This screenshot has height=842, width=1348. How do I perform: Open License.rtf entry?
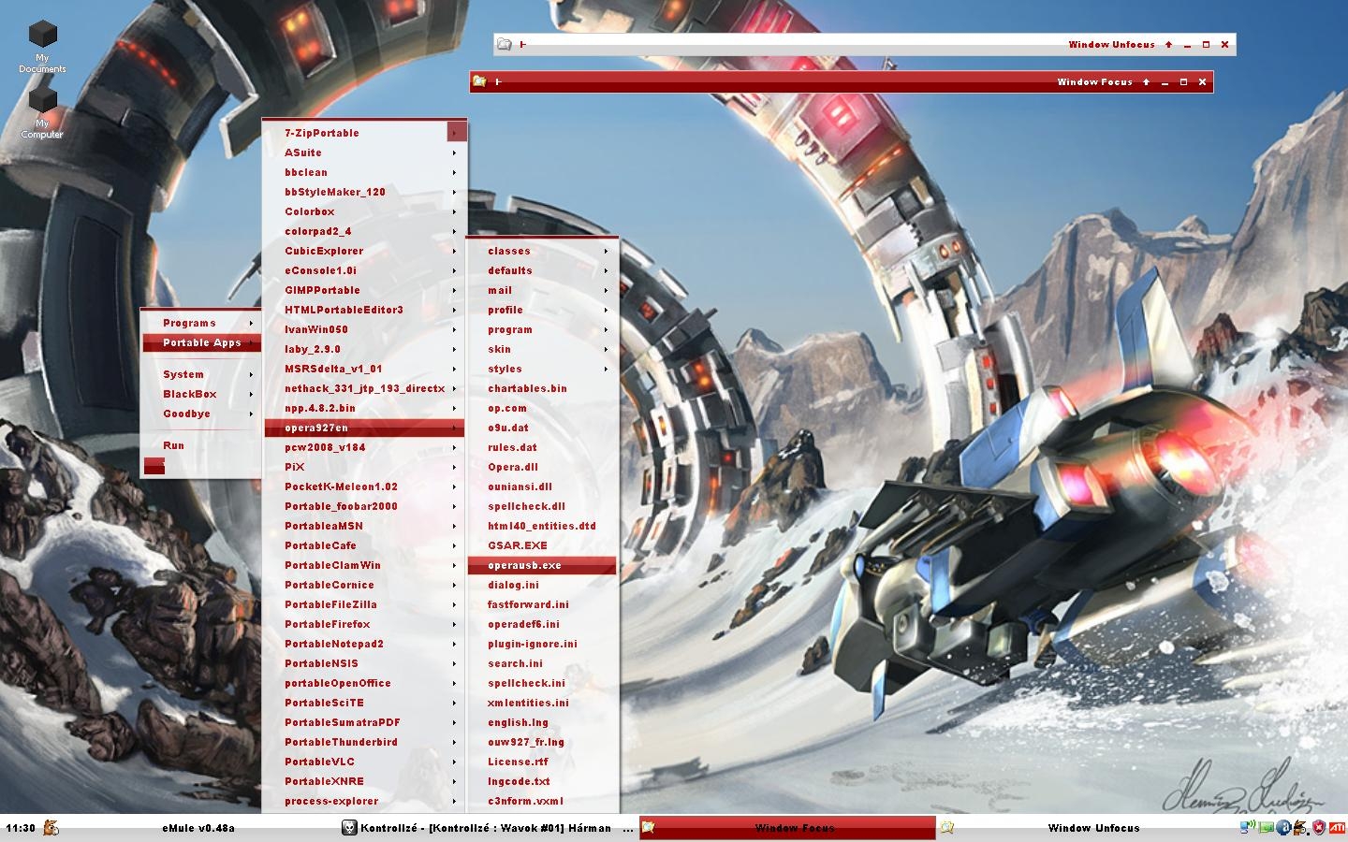(542, 762)
